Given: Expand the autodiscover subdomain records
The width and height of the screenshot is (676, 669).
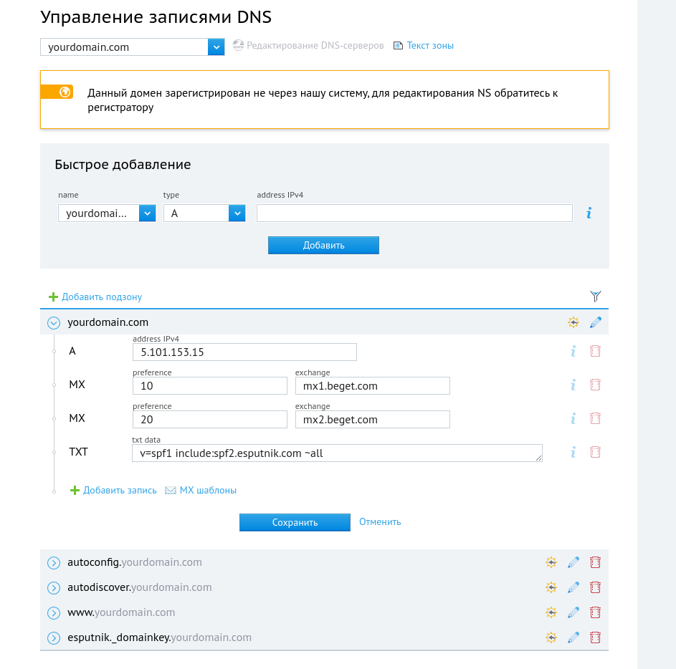Looking at the screenshot, I should click(x=53, y=588).
